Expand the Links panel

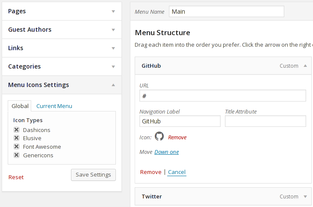tap(113, 48)
